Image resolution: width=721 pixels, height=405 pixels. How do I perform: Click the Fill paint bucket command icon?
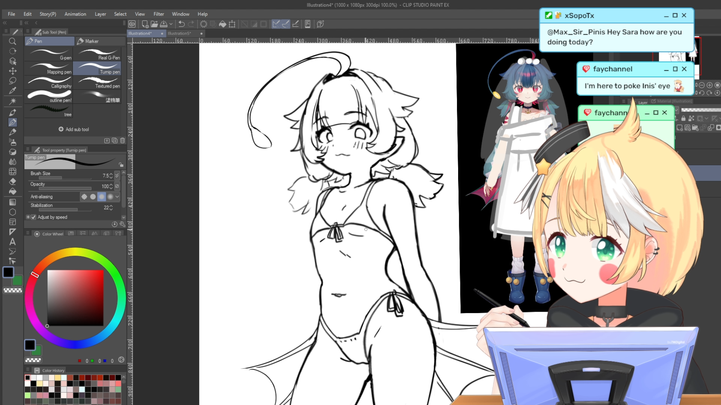tap(222, 24)
